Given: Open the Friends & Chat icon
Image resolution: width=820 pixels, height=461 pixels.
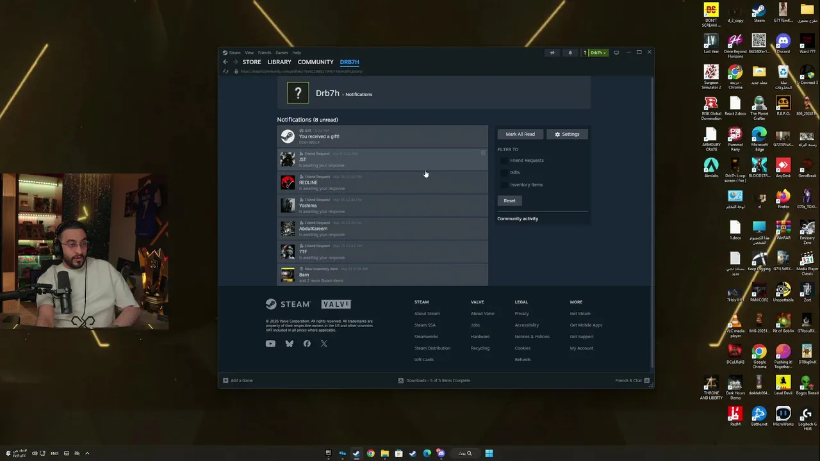Looking at the screenshot, I should tap(647, 380).
